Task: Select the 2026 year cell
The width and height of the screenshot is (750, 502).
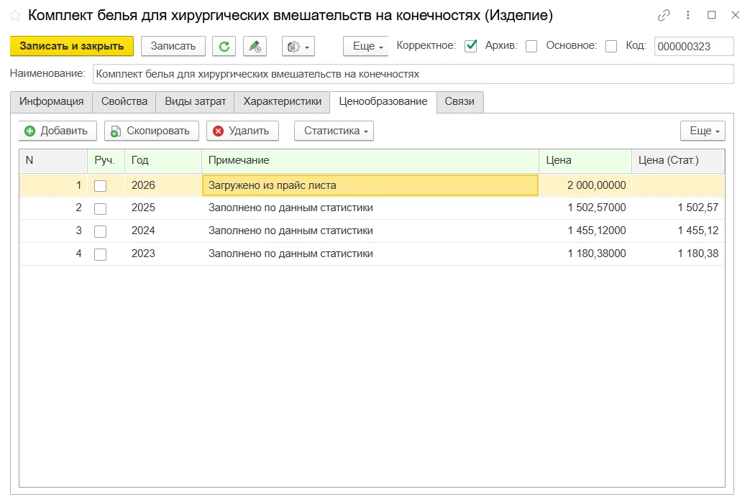Action: [163, 185]
